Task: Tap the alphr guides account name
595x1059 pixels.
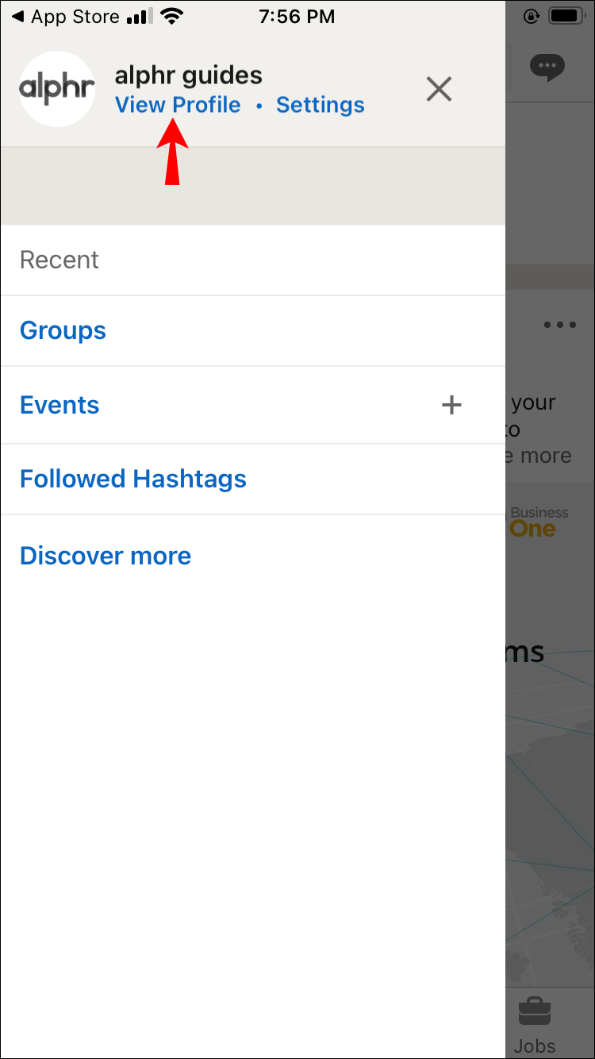Action: coord(189,75)
